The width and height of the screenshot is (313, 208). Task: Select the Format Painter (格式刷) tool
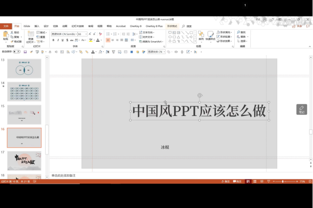click(16, 42)
